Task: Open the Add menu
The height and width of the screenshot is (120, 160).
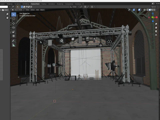Action: coord(37,10)
